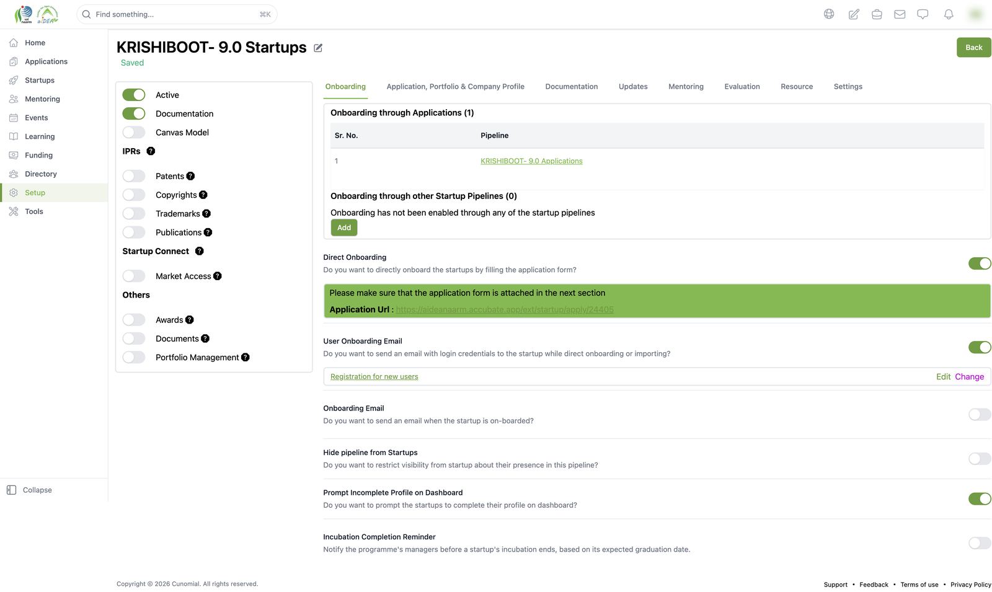This screenshot has width=992, height=592.
Task: Enable Incubation Completion Reminder toggle
Action: [980, 543]
